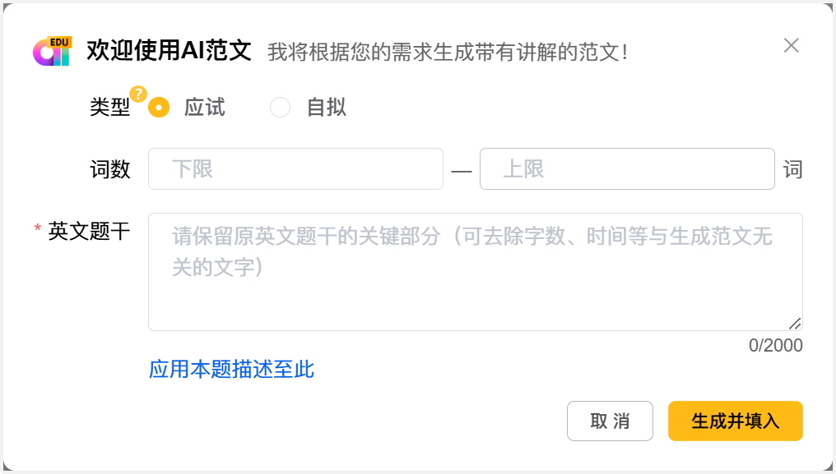836x474 pixels.
Task: Click the 词 unit label after 上限
Action: [x=792, y=170]
